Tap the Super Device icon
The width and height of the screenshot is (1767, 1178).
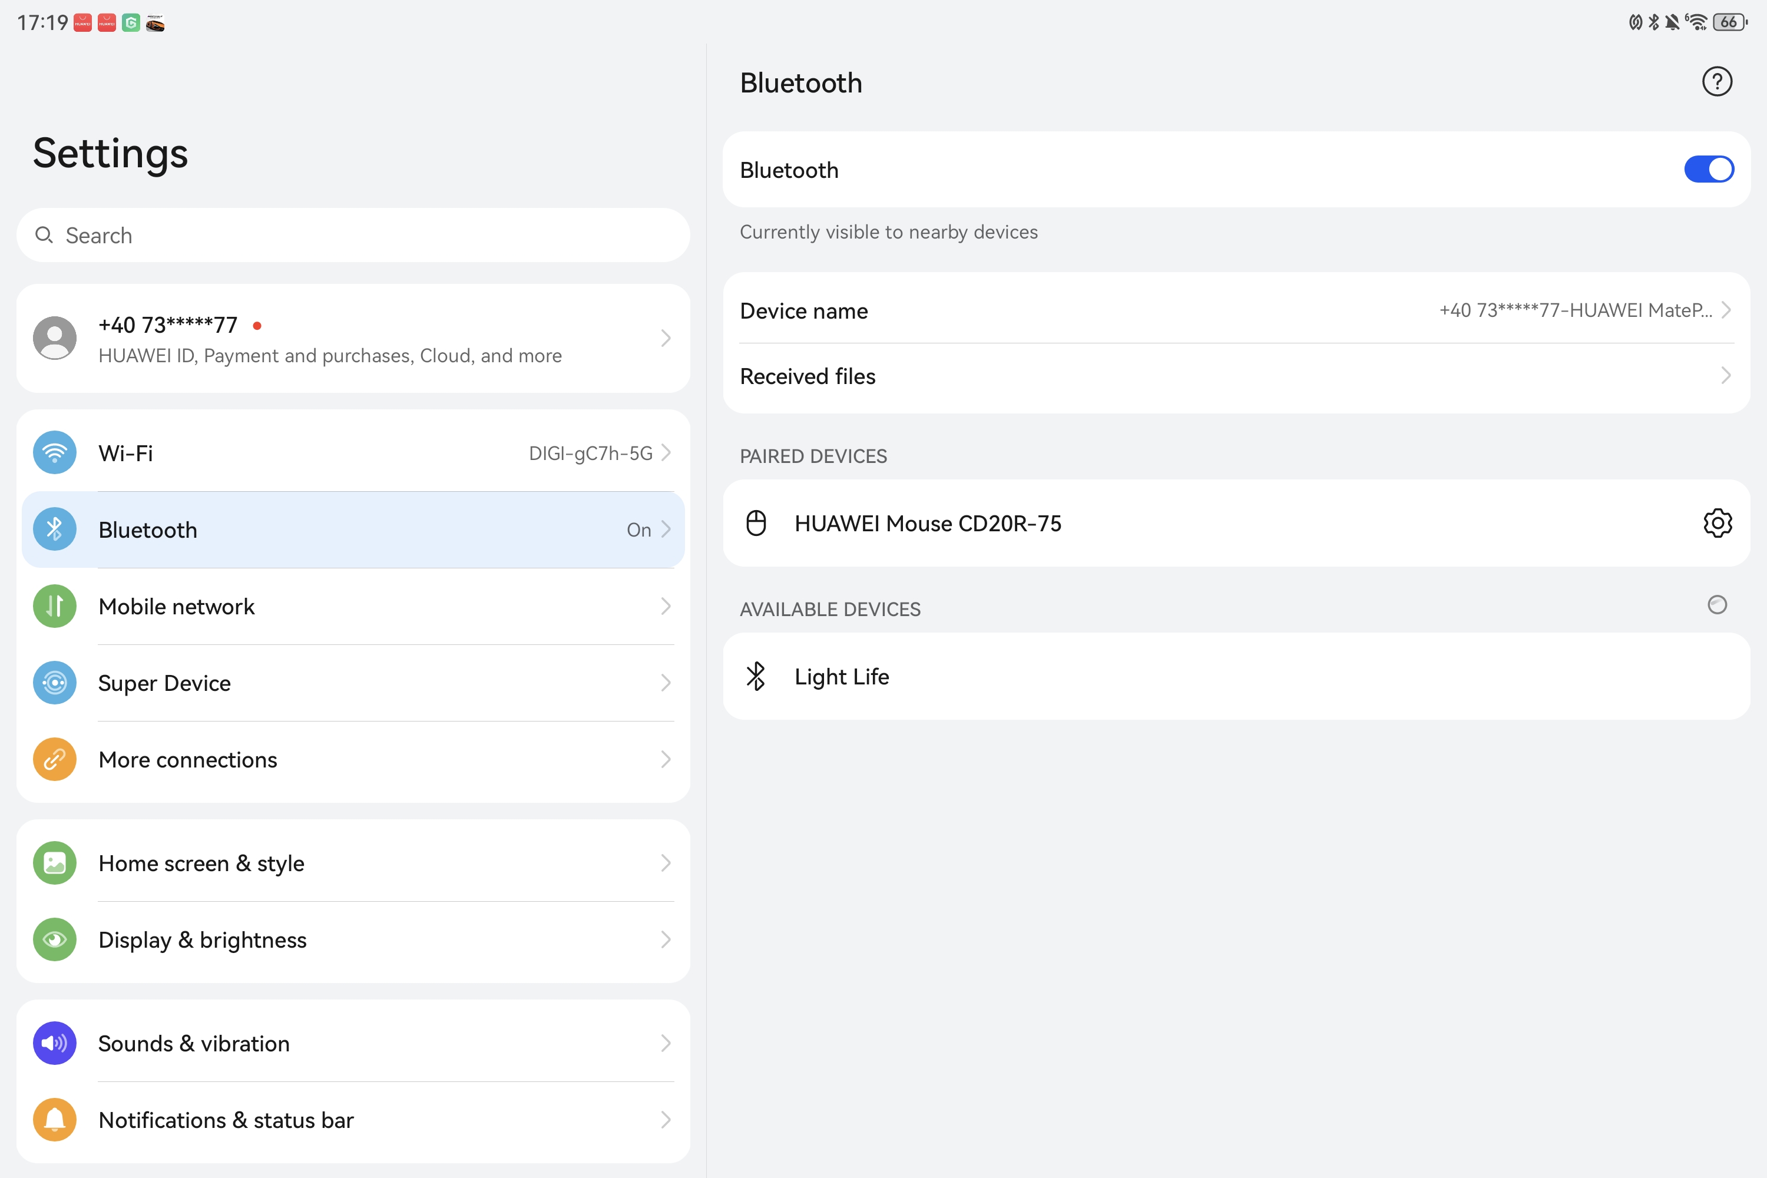(x=54, y=683)
